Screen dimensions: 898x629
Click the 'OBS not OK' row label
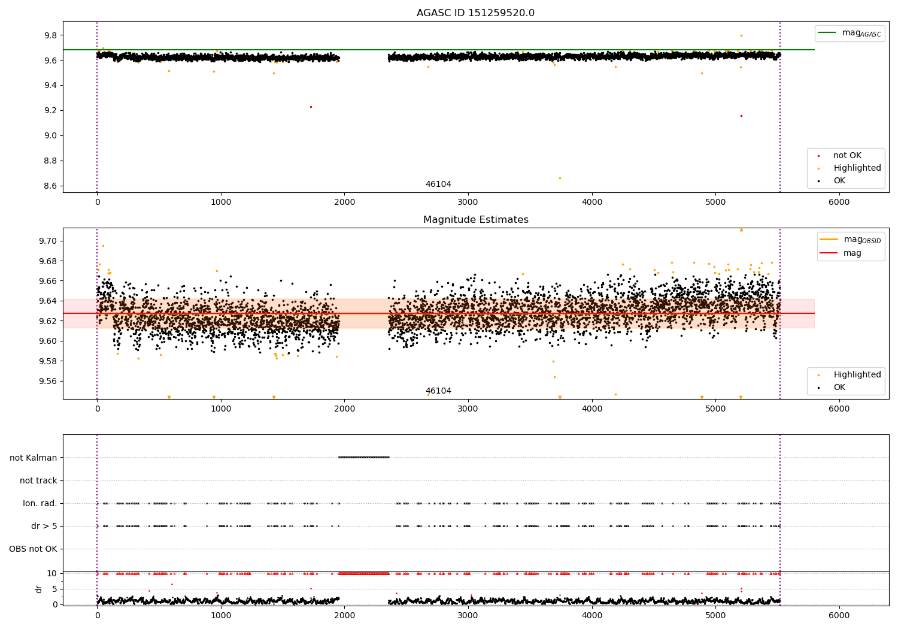point(33,549)
